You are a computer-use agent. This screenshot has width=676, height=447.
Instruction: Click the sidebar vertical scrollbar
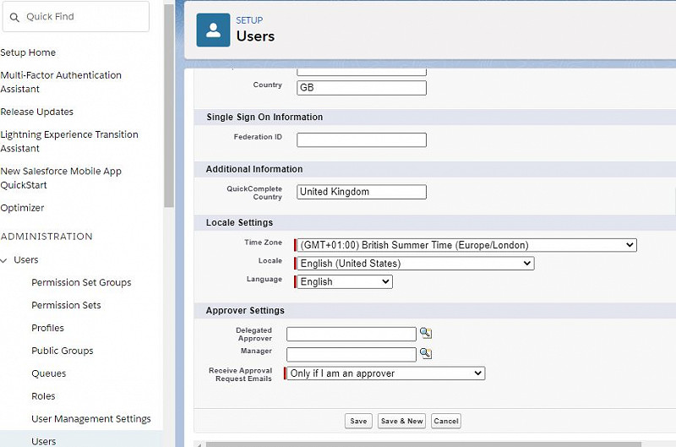coord(168,106)
